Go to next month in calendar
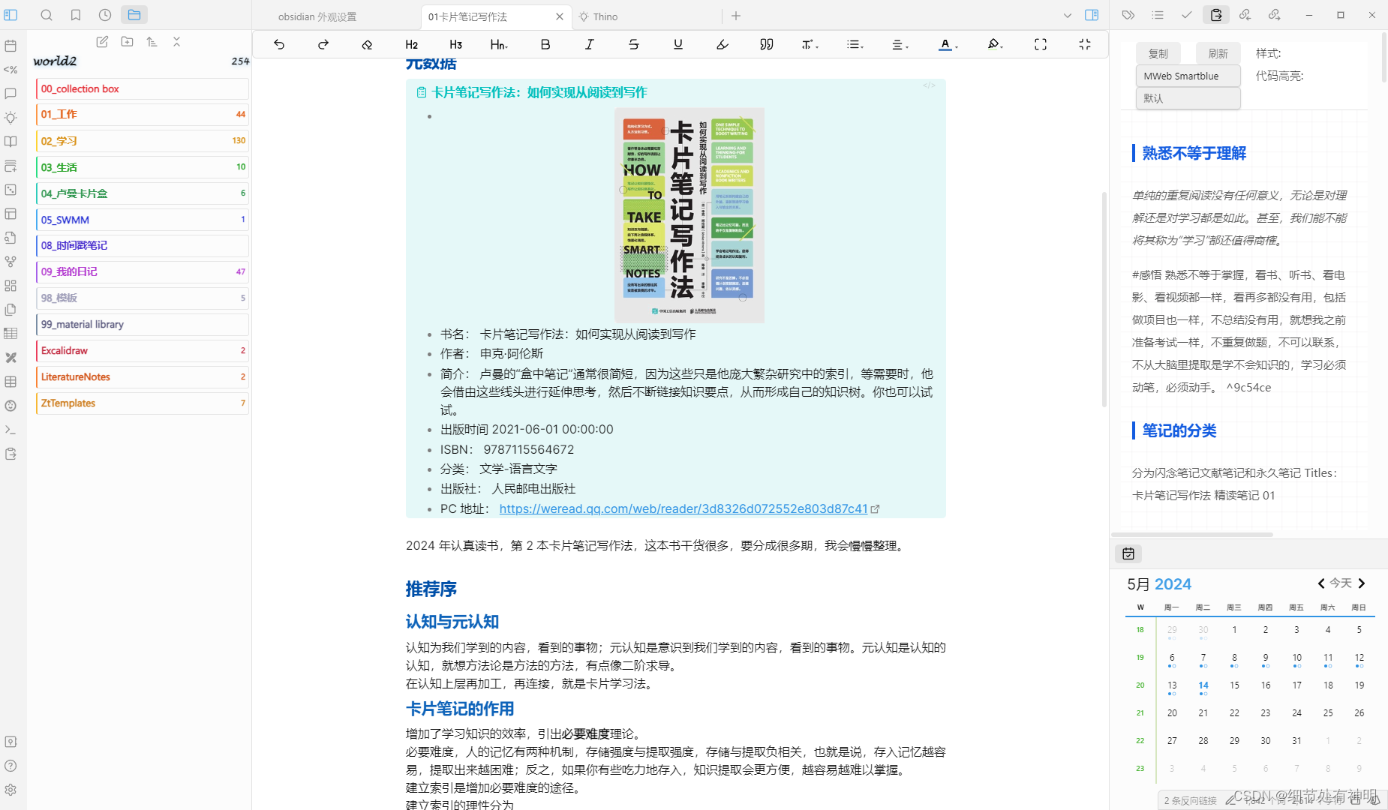Viewport: 1388px width, 810px height. pos(1362,583)
